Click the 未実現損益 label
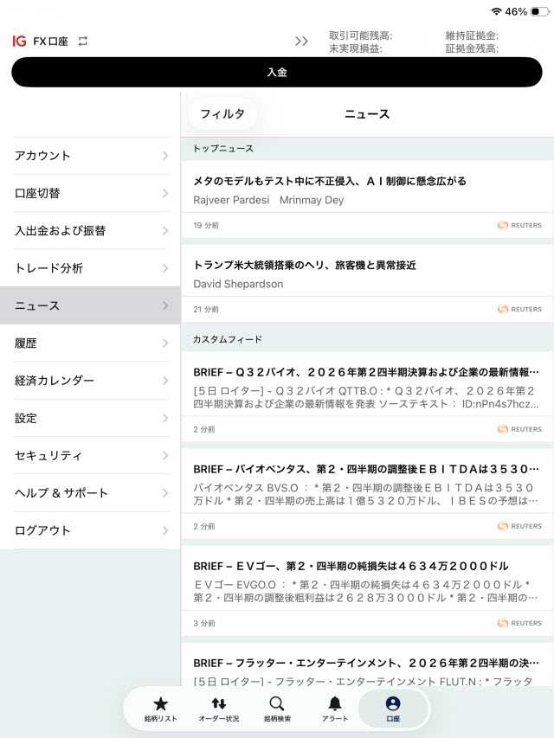 point(355,48)
